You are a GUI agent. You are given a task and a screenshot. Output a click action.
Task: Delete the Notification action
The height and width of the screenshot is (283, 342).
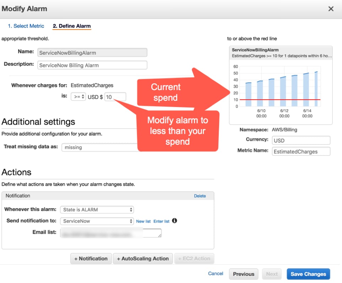[200, 196]
